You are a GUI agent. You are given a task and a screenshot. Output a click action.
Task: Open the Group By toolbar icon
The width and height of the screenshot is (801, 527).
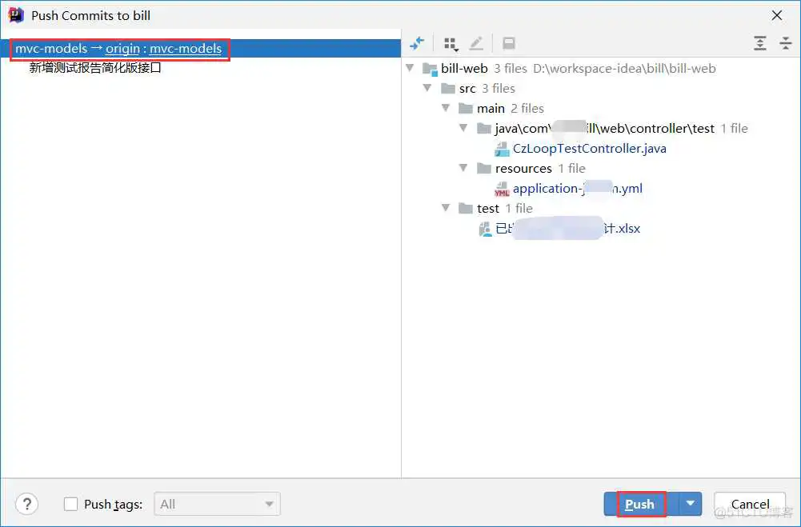click(451, 43)
